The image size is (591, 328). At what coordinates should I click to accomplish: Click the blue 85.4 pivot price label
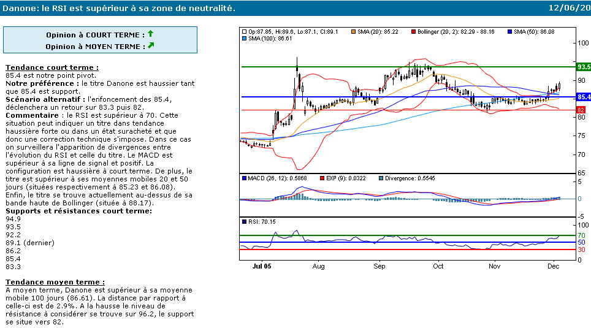584,97
